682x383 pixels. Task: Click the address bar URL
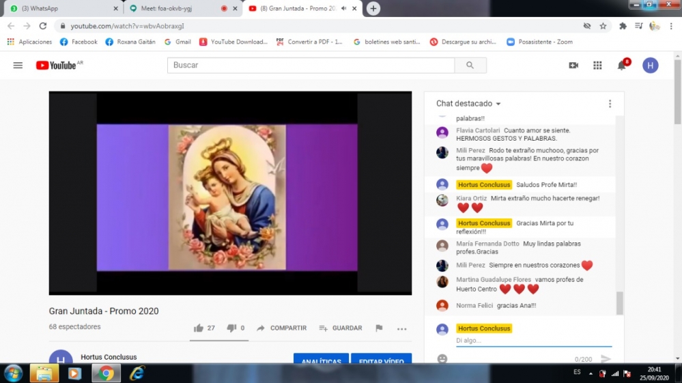[x=128, y=26]
